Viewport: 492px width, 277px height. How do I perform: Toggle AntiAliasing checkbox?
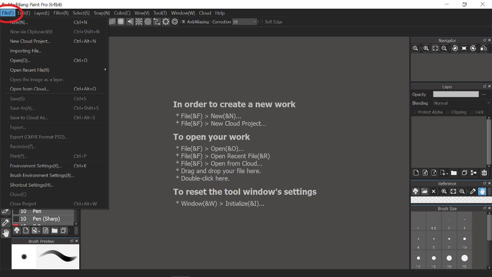point(184,22)
